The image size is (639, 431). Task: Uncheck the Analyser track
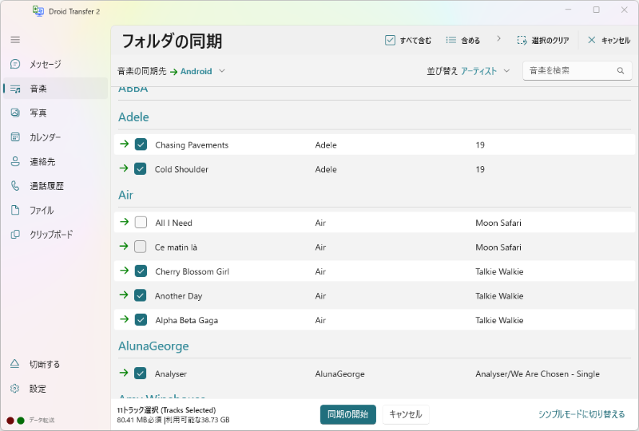point(141,374)
